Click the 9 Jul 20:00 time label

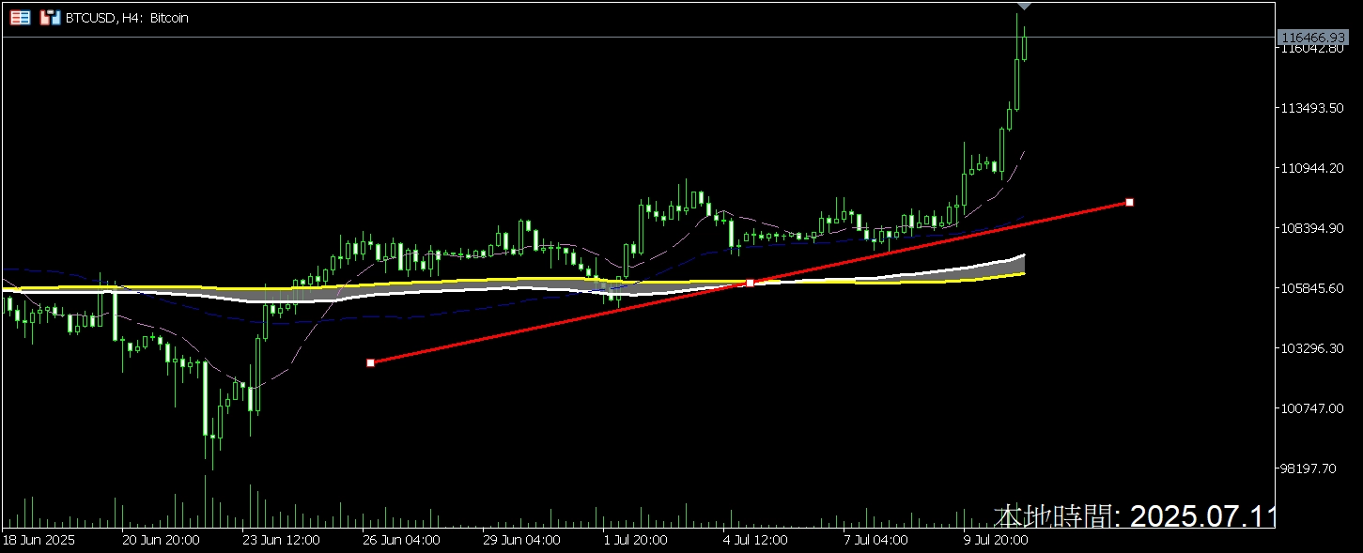[996, 541]
